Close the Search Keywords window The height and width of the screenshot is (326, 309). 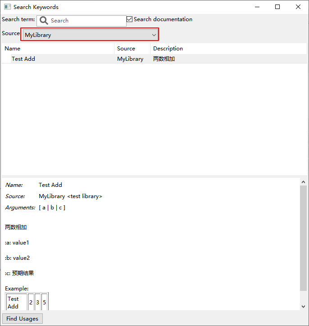tap(298, 7)
